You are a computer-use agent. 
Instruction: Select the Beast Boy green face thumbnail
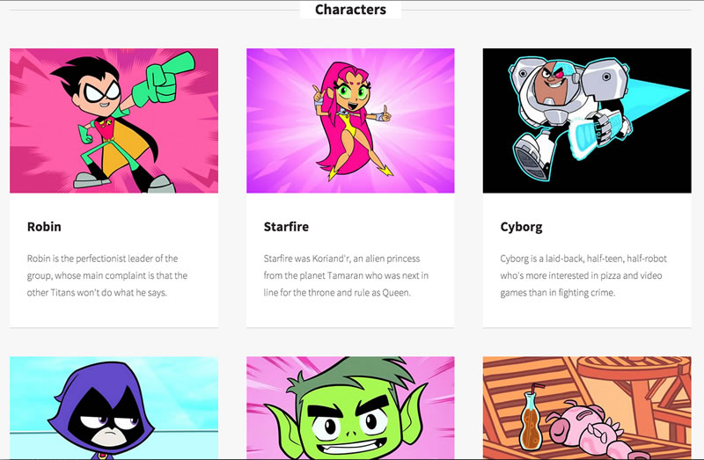tap(350, 408)
